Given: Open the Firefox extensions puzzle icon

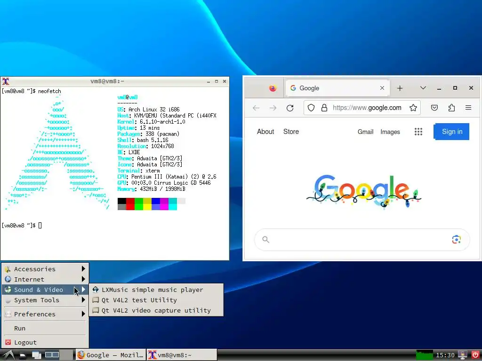Looking at the screenshot, I should click(451, 108).
